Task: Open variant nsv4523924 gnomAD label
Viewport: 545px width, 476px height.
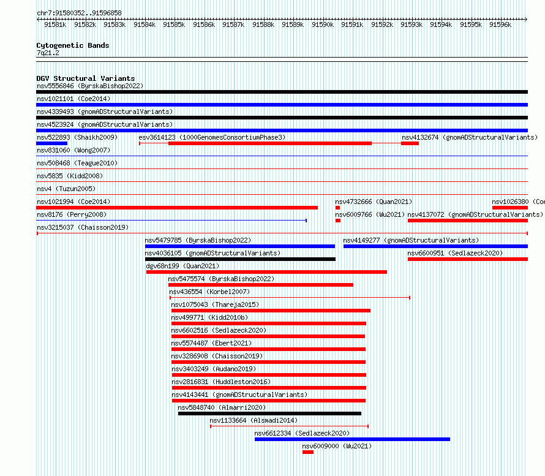Action: point(105,124)
